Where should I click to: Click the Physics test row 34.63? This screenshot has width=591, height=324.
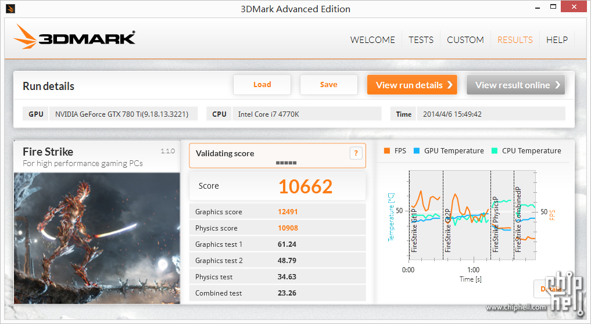point(277,276)
